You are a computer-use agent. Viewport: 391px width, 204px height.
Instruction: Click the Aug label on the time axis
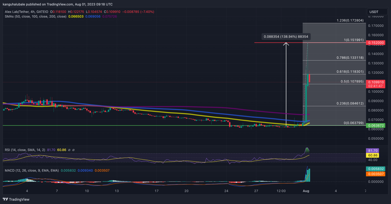pos(306,191)
